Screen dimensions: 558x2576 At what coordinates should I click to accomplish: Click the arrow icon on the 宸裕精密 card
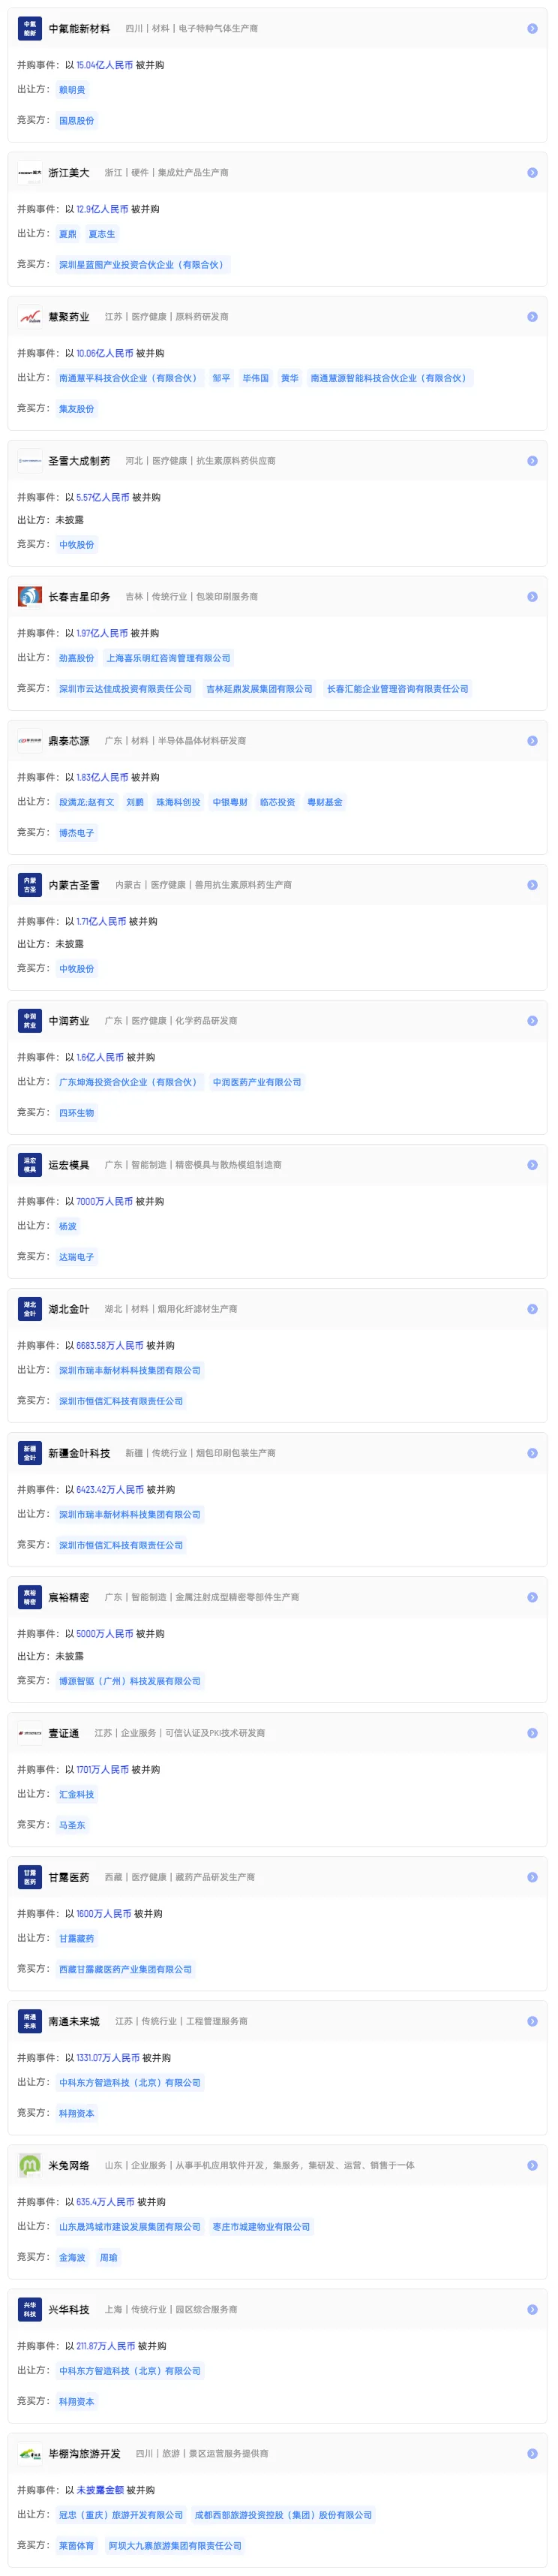(x=532, y=1597)
